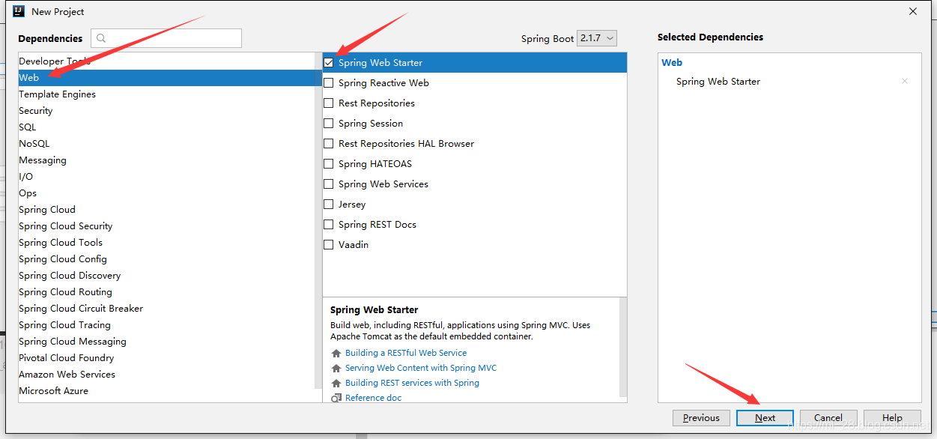Open the Messaging category
The width and height of the screenshot is (937, 439).
tap(167, 160)
